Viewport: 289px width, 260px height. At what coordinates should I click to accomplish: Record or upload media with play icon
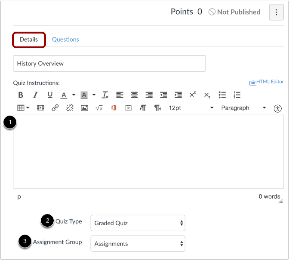coord(128,108)
